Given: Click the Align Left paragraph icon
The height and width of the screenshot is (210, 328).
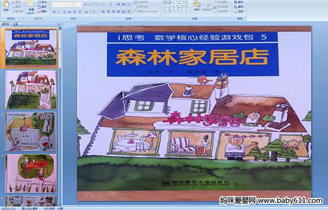Looking at the screenshot, I should click(x=103, y=11).
